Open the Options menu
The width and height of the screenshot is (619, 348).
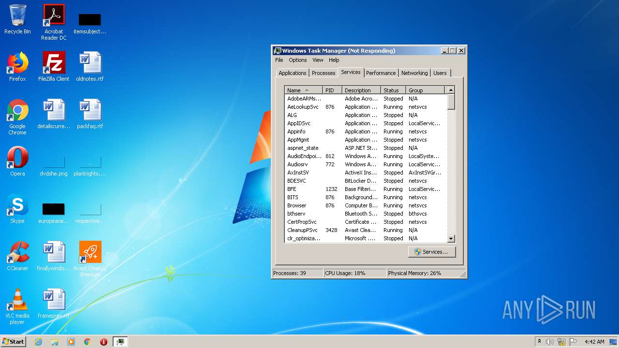click(298, 60)
